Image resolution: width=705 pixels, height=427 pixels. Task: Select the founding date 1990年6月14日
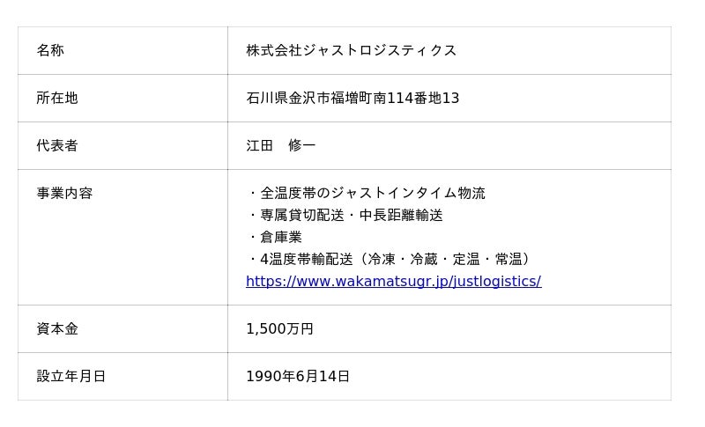pyautogui.click(x=298, y=377)
